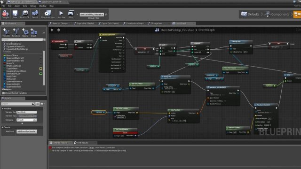Add a new Variable in My Blueprint
Screen dimensions: 301x169
pos(6,32)
